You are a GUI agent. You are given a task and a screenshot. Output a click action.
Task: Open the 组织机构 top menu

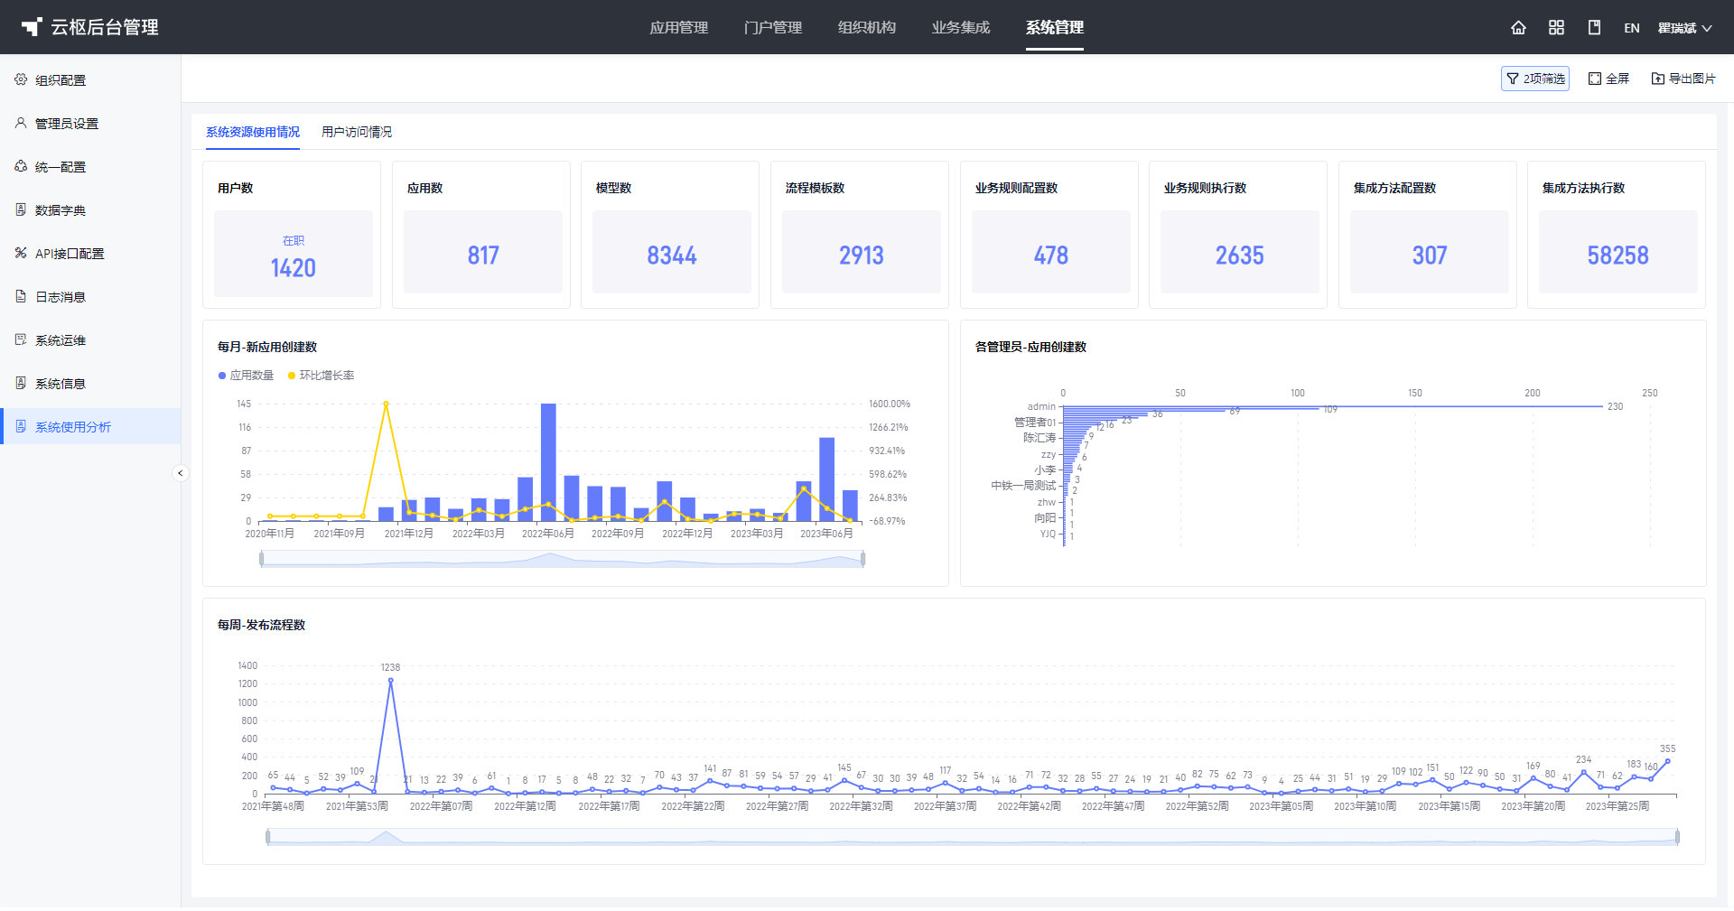tap(867, 27)
